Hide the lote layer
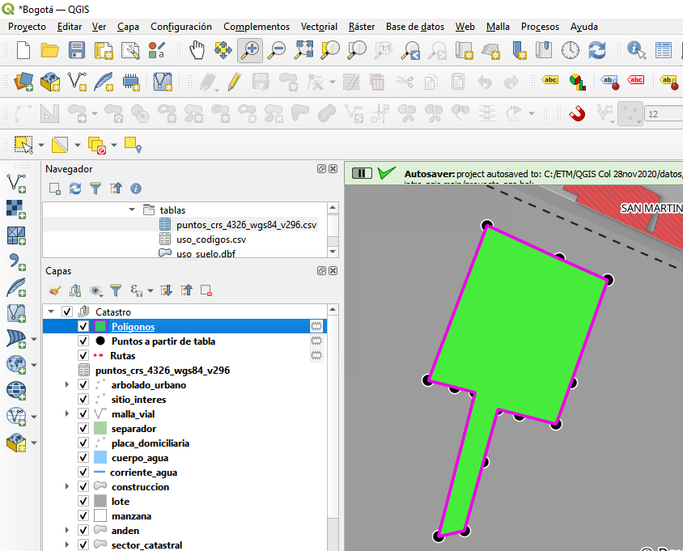The width and height of the screenshot is (683, 551). (x=83, y=502)
